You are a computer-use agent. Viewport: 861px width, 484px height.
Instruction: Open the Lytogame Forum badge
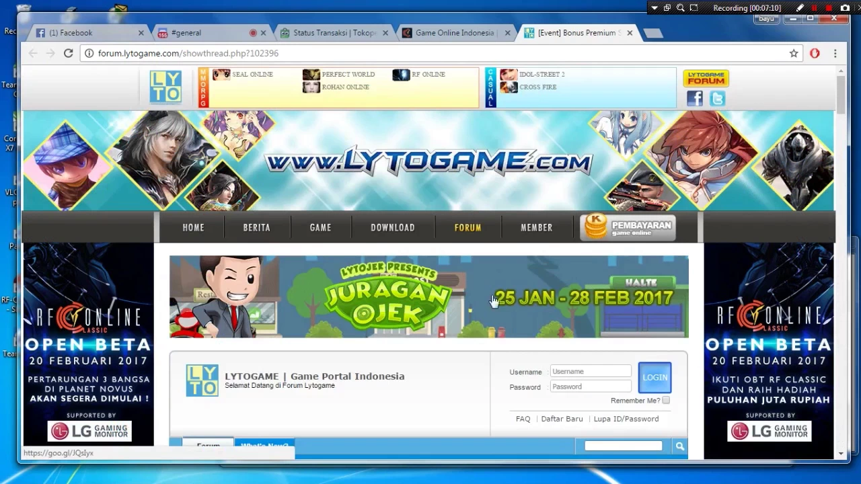[x=706, y=79]
